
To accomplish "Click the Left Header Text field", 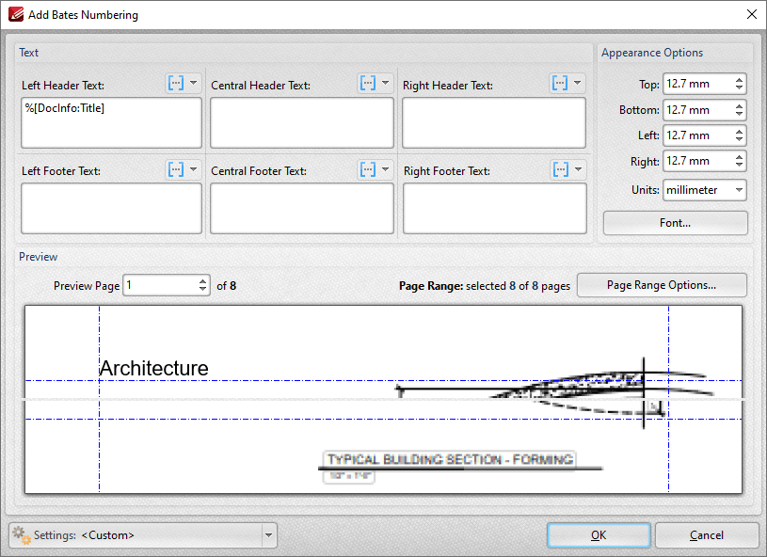I will coord(112,122).
